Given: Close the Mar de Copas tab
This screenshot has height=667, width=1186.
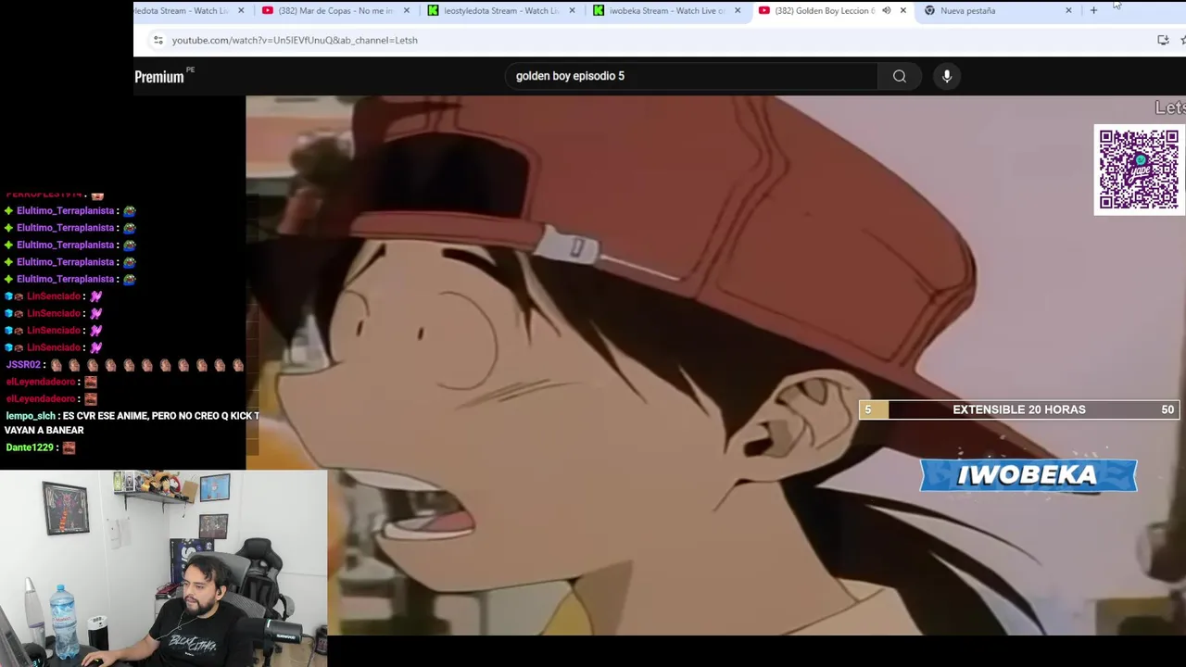Looking at the screenshot, I should tap(406, 10).
